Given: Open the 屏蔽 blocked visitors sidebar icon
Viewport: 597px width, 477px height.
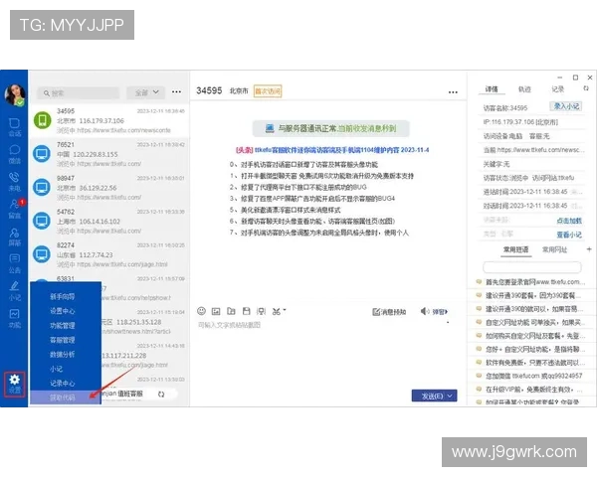Looking at the screenshot, I should coord(15,237).
